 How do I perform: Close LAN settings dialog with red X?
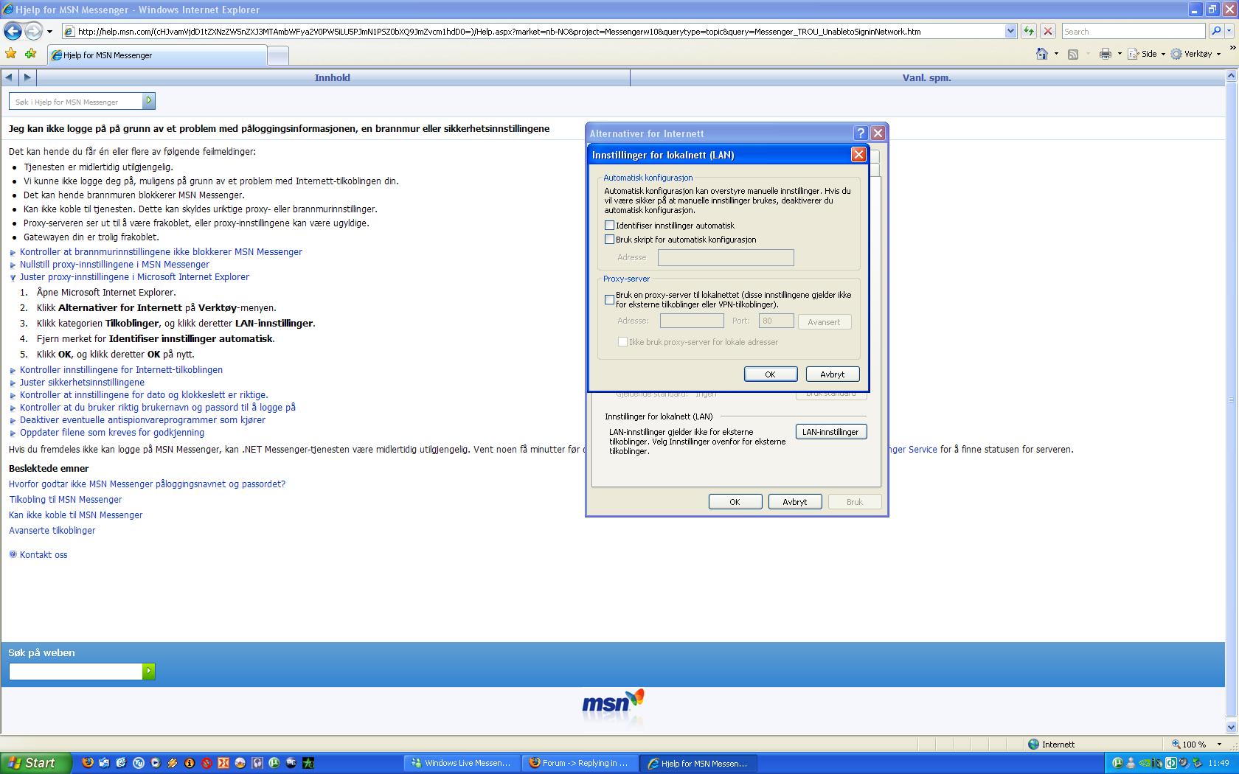coord(858,154)
